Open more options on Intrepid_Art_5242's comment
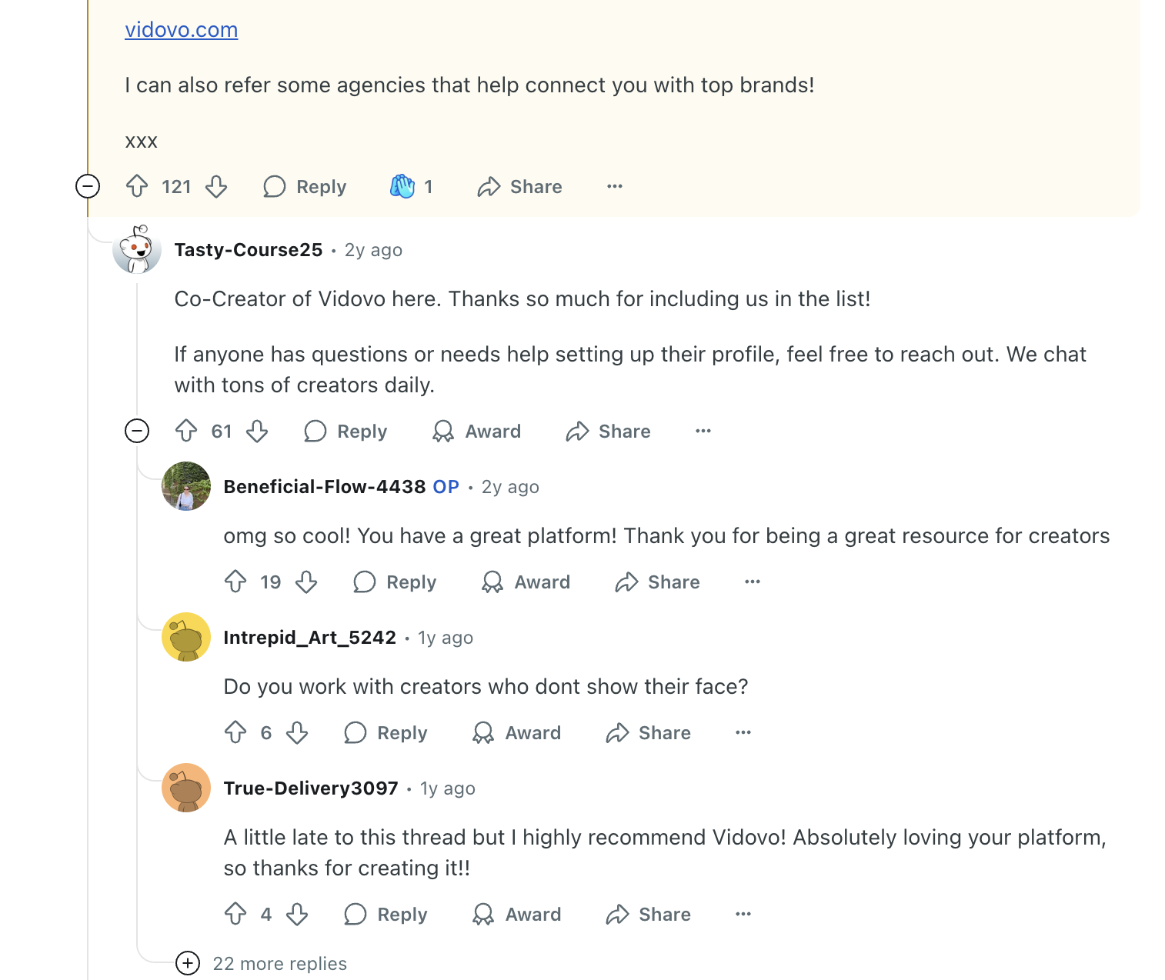 tap(743, 733)
